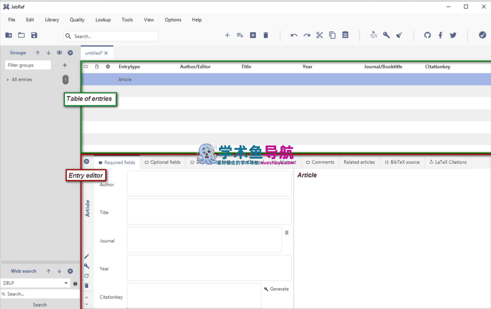Open the Help menu
Viewport: 491px width, 309px height.
[x=197, y=20]
